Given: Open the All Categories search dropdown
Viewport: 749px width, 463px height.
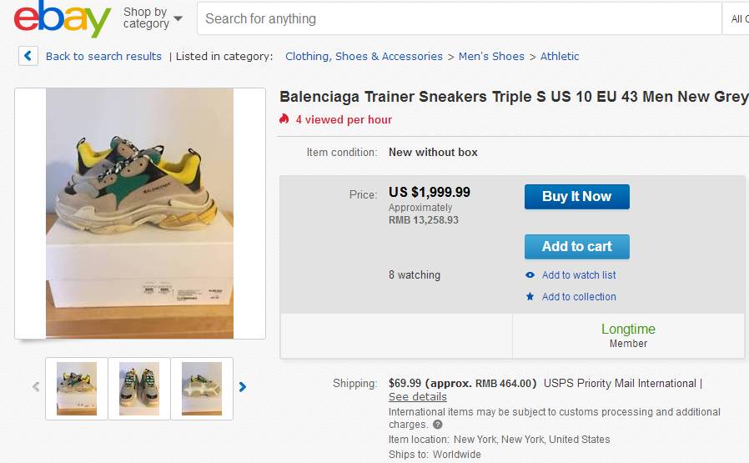Looking at the screenshot, I should point(739,18).
